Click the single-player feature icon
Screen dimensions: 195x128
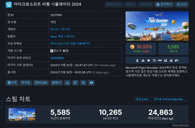137,60
